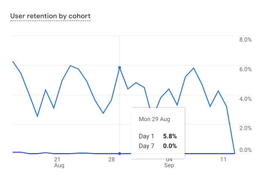Viewport: 262px width, 193px height.
Task: Click the "Sep" month label below the axis
Action: pos(169,166)
